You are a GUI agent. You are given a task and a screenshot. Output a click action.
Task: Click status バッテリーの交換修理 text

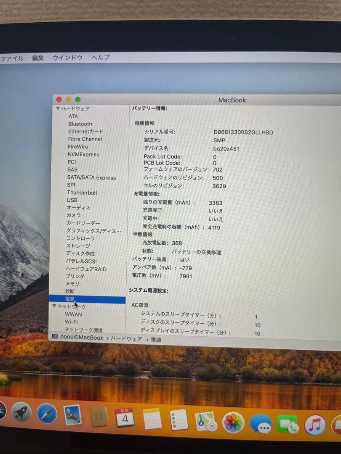pyautogui.click(x=196, y=252)
